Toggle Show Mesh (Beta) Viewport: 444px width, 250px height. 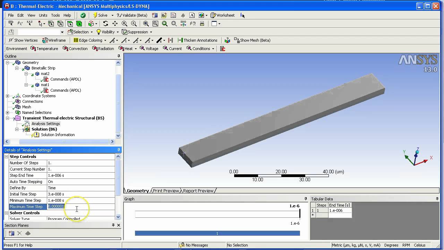point(252,40)
